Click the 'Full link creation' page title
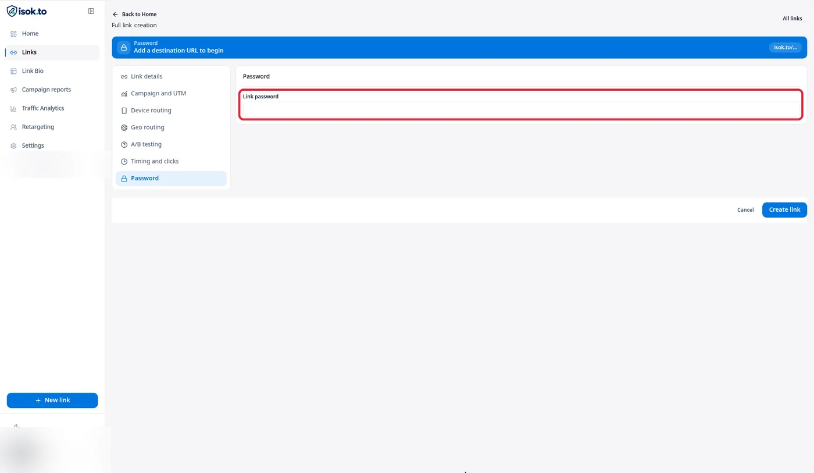 click(134, 25)
